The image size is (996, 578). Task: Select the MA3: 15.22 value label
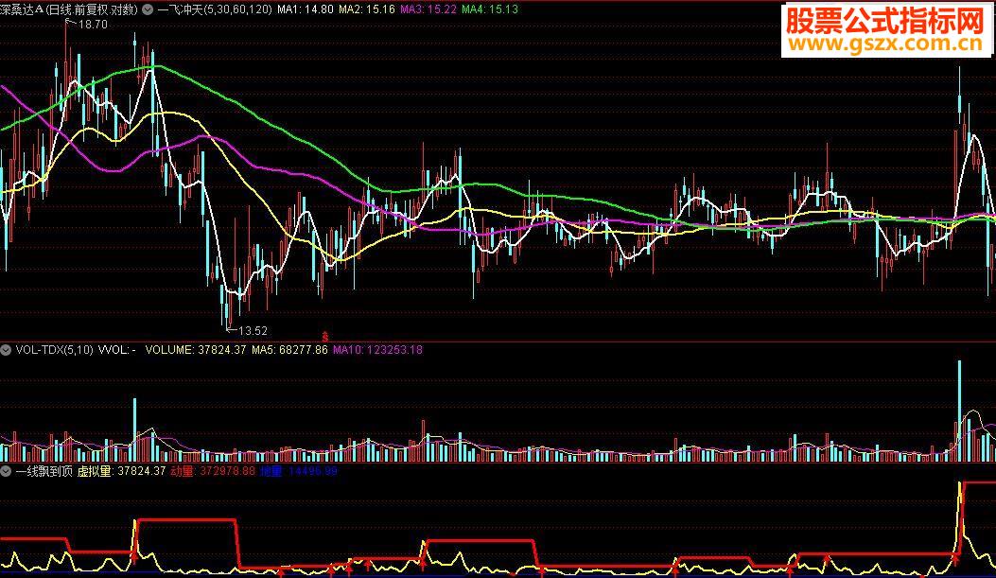point(428,9)
